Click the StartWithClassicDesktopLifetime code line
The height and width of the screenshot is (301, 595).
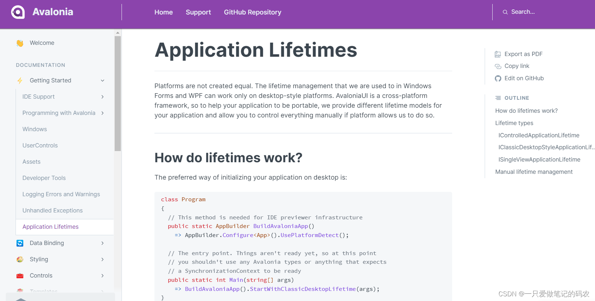[277, 289]
